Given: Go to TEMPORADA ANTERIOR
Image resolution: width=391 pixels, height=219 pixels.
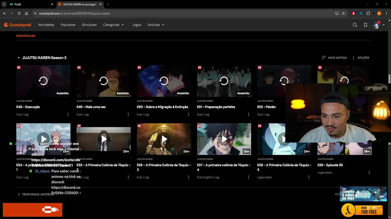Looking at the screenshot, I should tap(36, 194).
